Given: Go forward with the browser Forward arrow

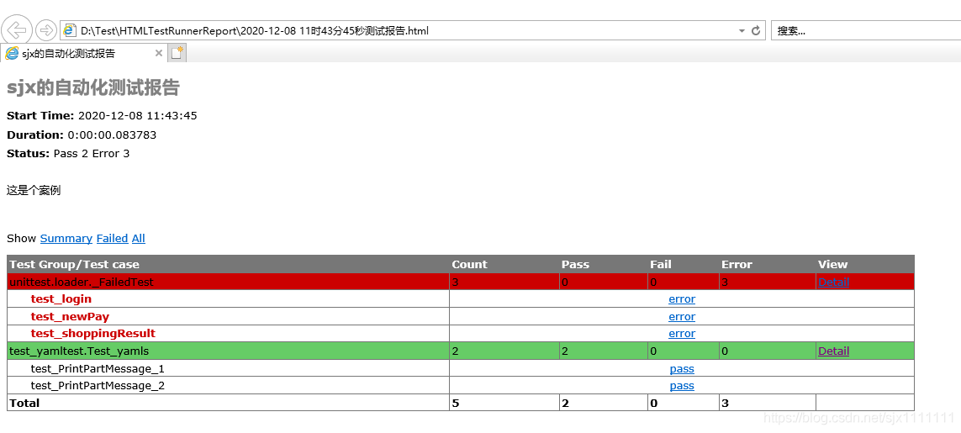Looking at the screenshot, I should 46,30.
